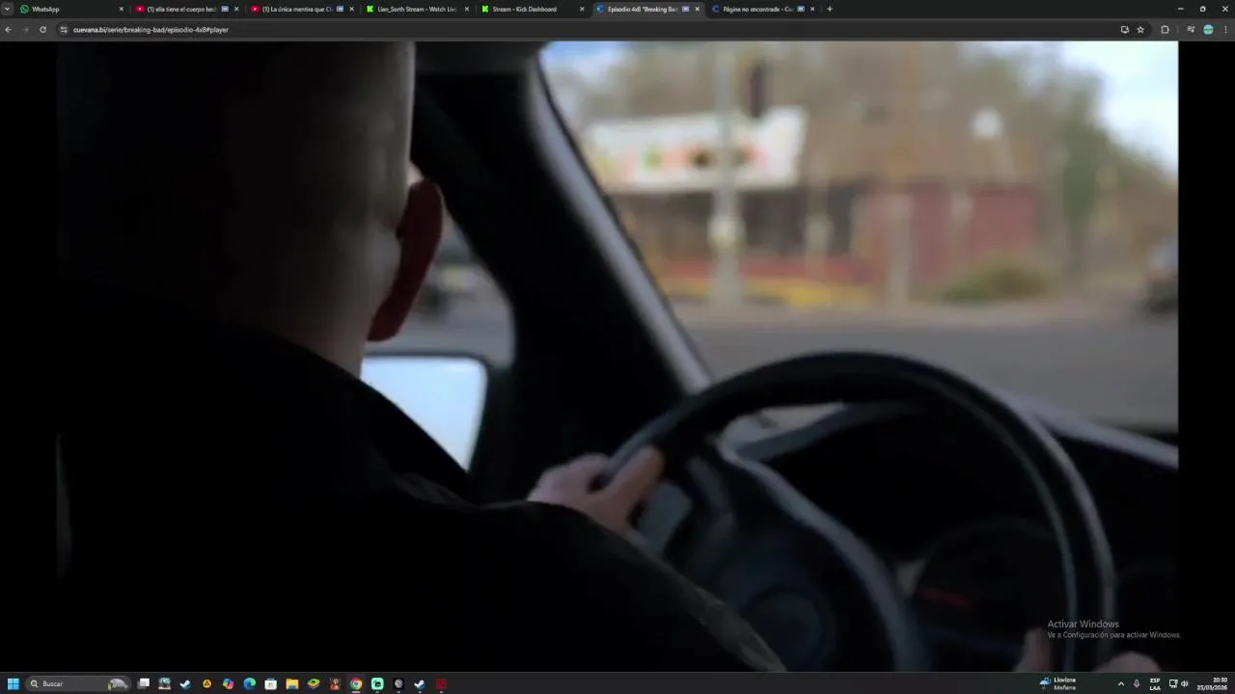Reload the cuevana page
The height and width of the screenshot is (694, 1235).
pyautogui.click(x=42, y=30)
